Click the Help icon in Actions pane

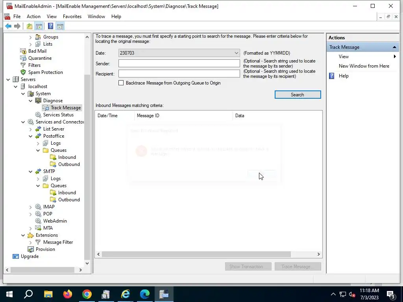pos(332,76)
